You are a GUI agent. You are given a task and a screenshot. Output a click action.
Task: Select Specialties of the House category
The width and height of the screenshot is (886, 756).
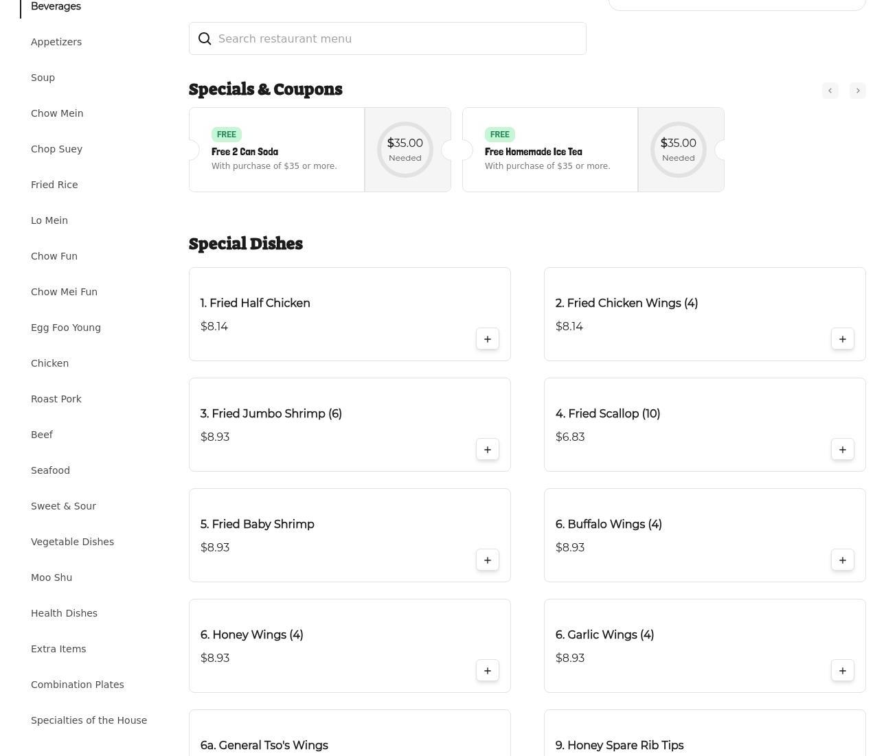[x=89, y=720]
